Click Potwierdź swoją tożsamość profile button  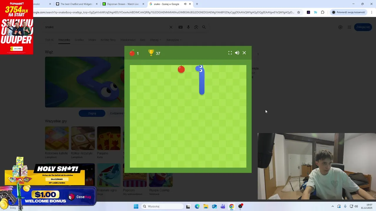click(x=348, y=12)
